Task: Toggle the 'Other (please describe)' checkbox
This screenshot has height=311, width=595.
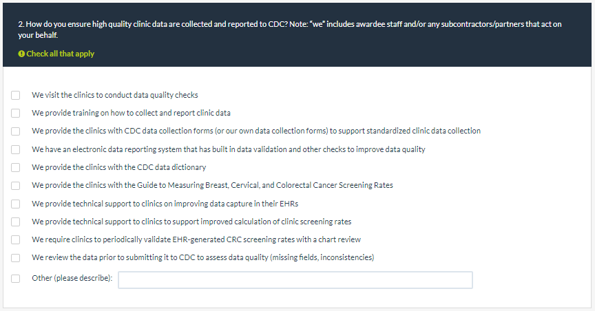Action: (16, 279)
